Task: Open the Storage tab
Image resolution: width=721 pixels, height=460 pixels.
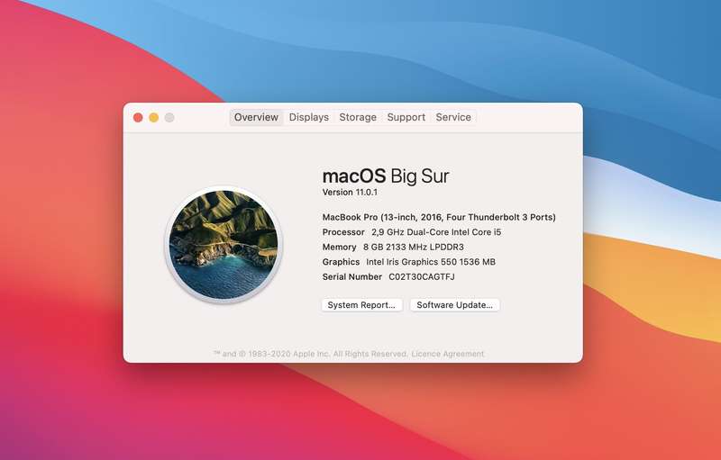Action: (x=358, y=118)
